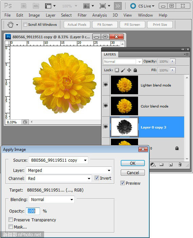Open the CS Live menu
Screen dimensions: 193x238
point(142,6)
